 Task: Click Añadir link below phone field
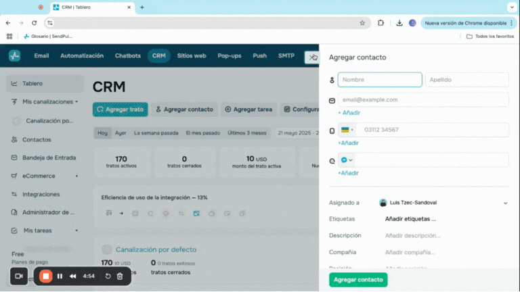pos(348,143)
